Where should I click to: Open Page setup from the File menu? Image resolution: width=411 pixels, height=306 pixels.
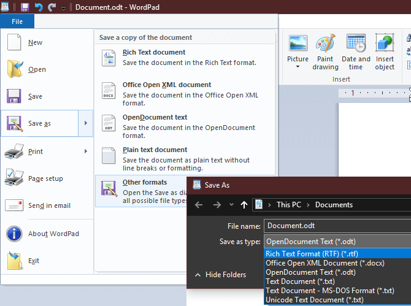[47, 178]
